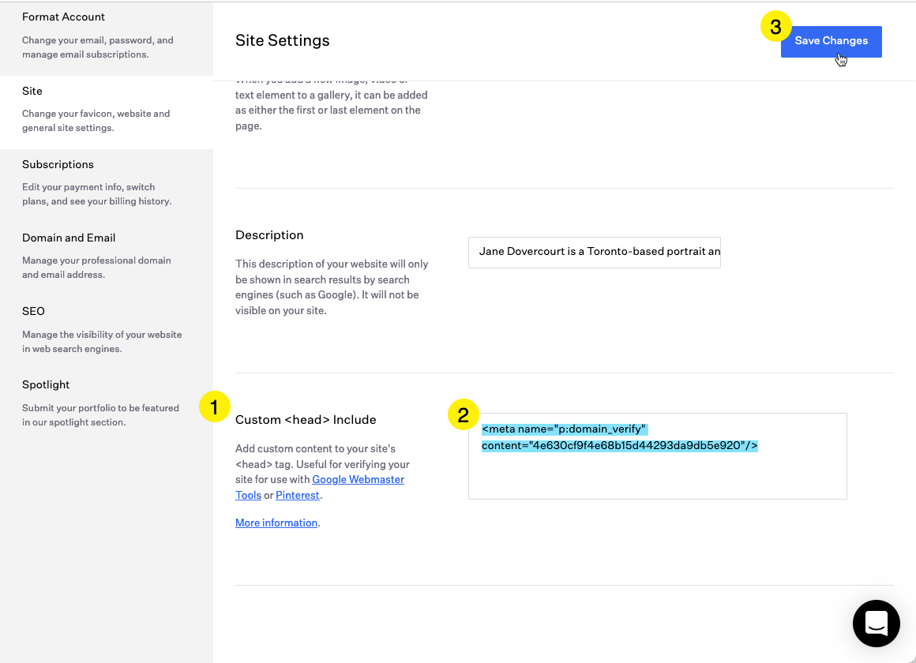Image resolution: width=916 pixels, height=663 pixels.
Task: Click the Custom head Include heading
Action: 306,419
